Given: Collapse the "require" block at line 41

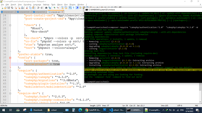Looking at the screenshot, I should click(10, 71).
